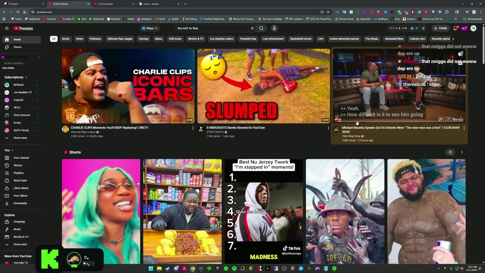Open Shorts in the sidebar
Screen dimensions: 485x273
[22, 47]
